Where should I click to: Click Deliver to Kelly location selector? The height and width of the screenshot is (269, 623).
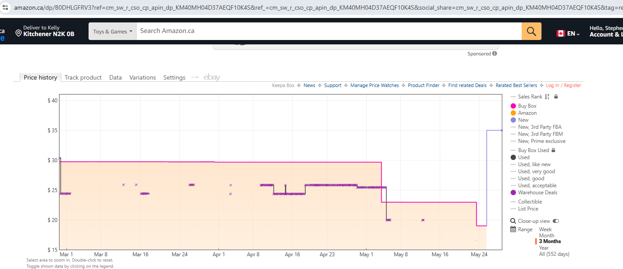(45, 31)
